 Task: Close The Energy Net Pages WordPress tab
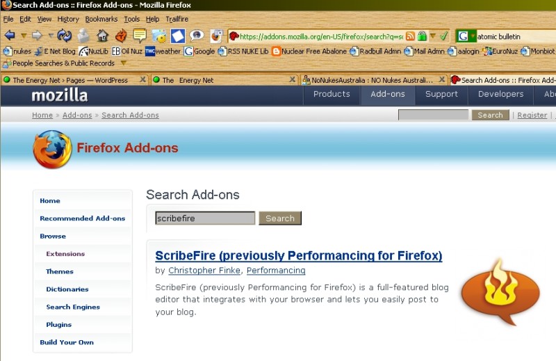[x=142, y=79]
